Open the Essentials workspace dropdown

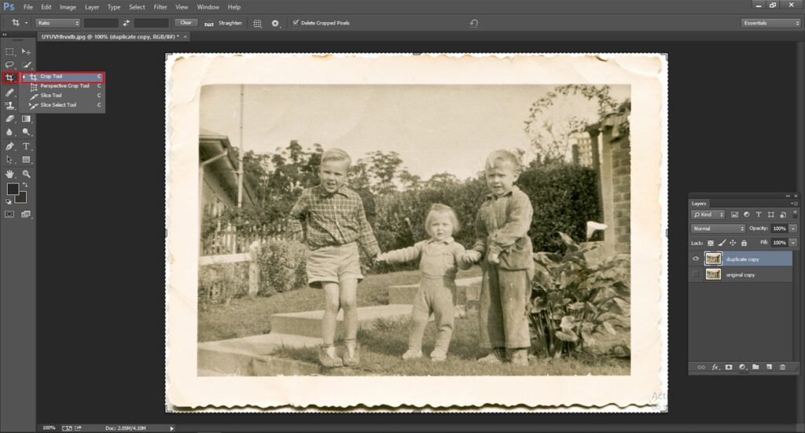tap(770, 23)
